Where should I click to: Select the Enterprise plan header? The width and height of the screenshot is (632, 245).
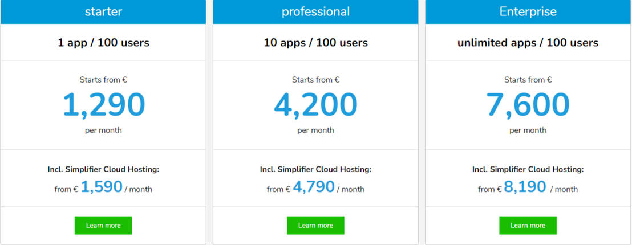[528, 11]
